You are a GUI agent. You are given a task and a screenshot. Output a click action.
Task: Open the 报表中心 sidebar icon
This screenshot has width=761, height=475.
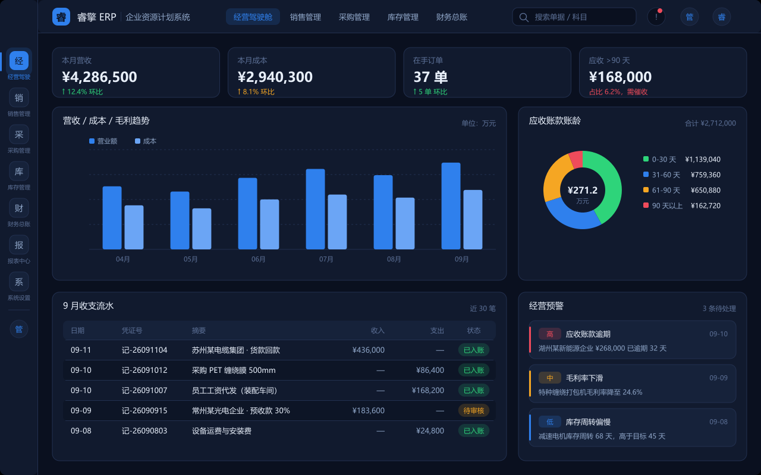(19, 245)
